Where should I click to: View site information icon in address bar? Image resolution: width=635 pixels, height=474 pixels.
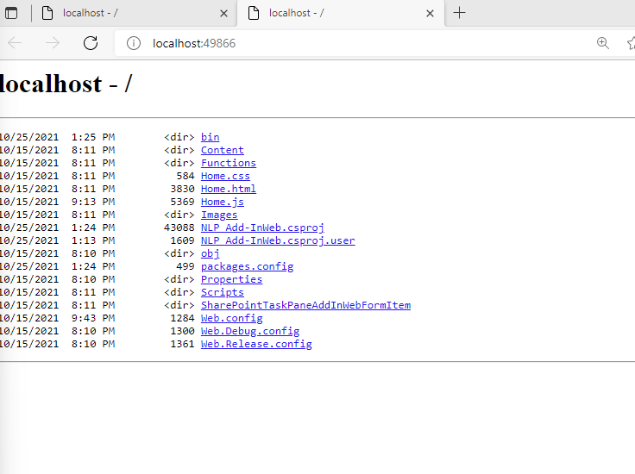[x=134, y=43]
